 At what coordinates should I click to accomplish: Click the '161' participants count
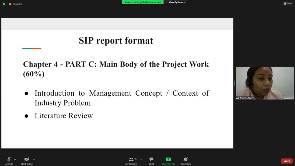[136, 159]
